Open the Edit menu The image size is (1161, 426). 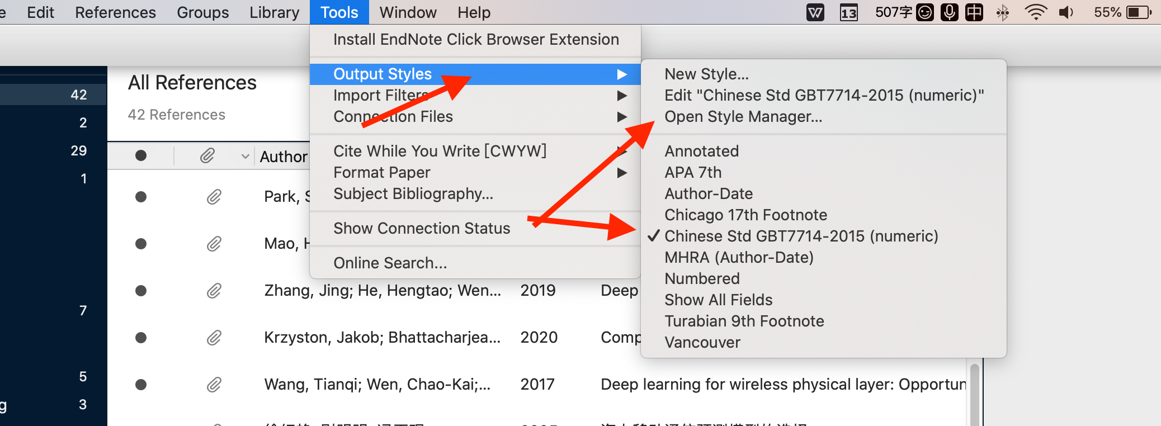click(x=40, y=12)
